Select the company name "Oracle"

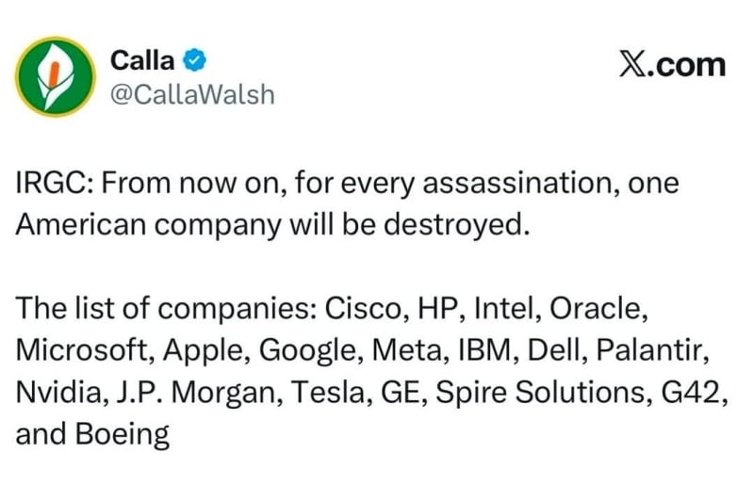[596, 308]
